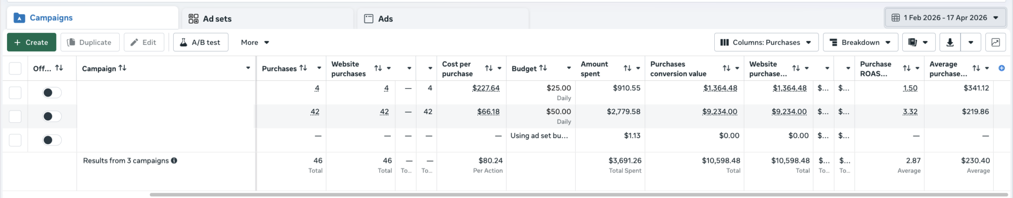Screen dimensions: 1013x198
Task: Expand the Breakdown dropdown
Action: point(860,42)
